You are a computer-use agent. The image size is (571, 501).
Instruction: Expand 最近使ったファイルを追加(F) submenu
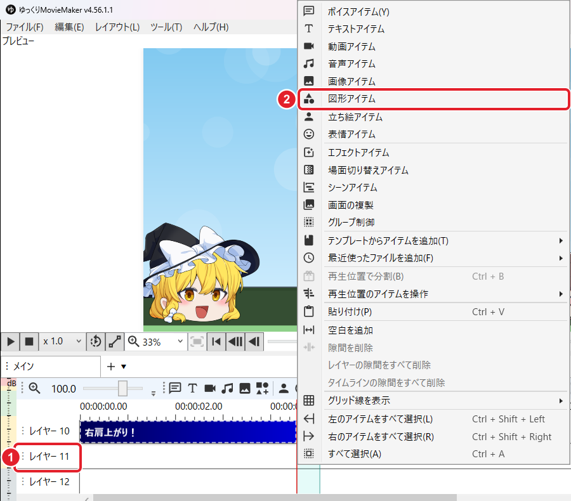point(433,257)
